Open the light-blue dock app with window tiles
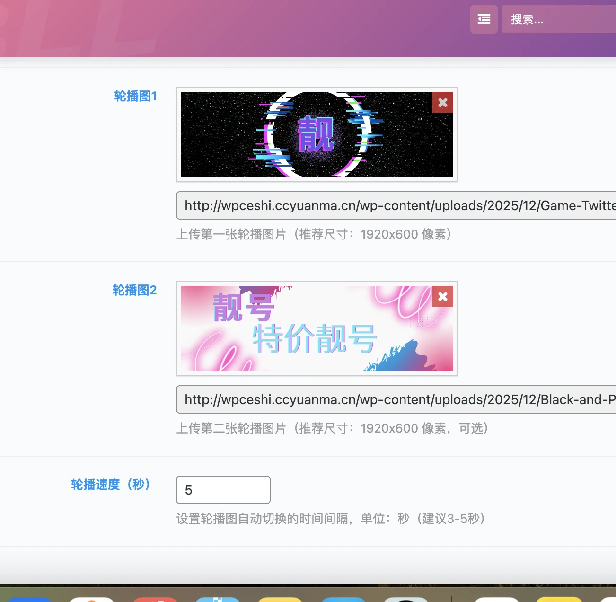 [x=218, y=599]
